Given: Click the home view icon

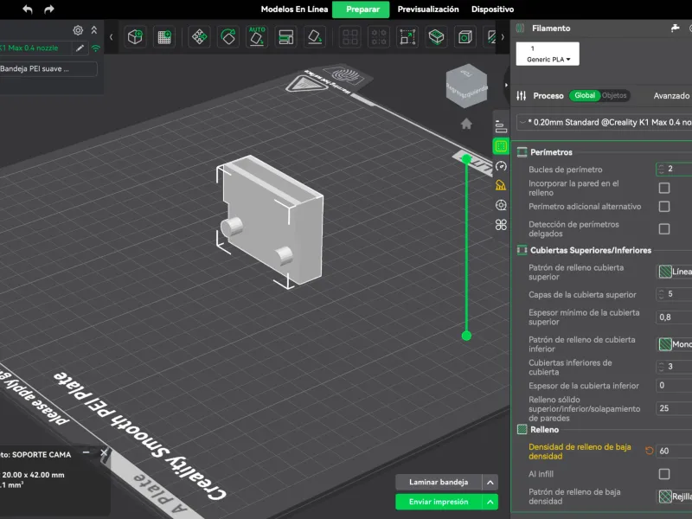Looking at the screenshot, I should pyautogui.click(x=466, y=124).
